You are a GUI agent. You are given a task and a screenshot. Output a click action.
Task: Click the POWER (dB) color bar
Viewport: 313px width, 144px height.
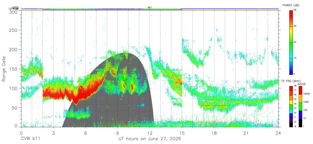pyautogui.click(x=291, y=42)
